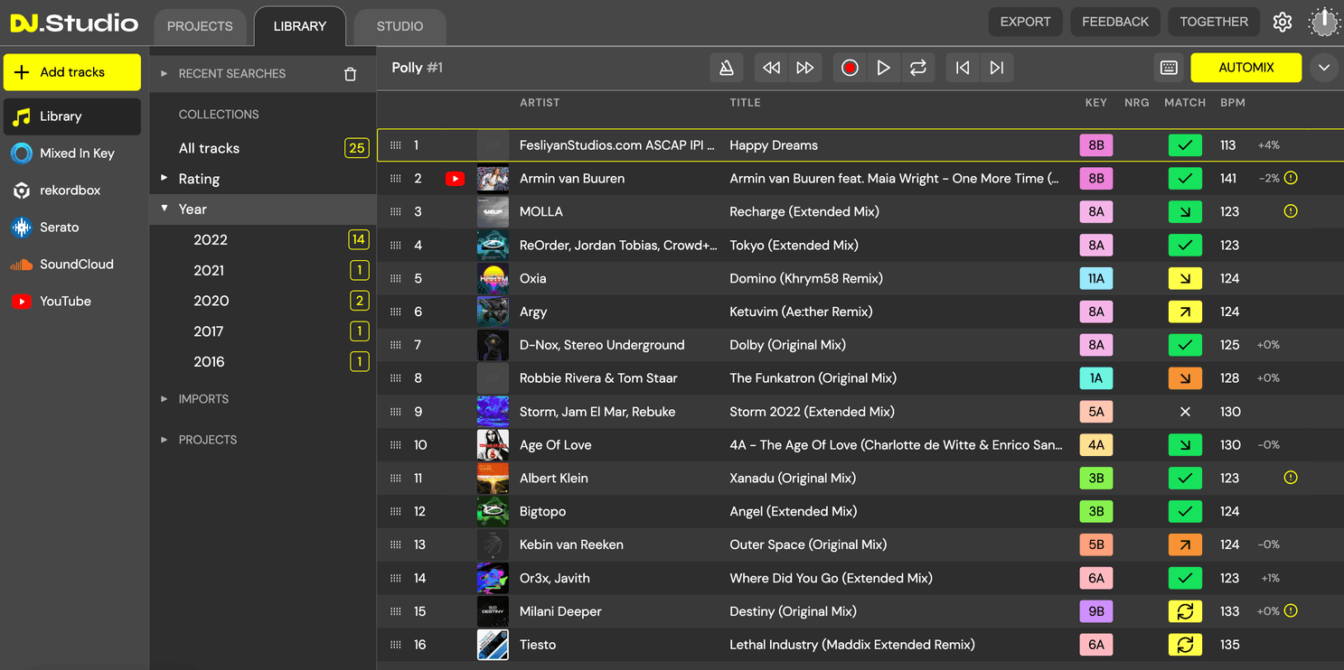Viewport: 1344px width, 670px height.
Task: Click drag handle of Tiesto row
Action: [395, 645]
